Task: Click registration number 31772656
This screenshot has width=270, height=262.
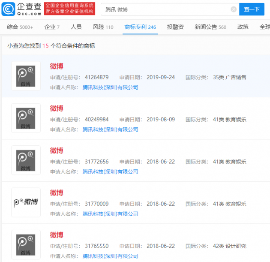Action: (x=96, y=162)
